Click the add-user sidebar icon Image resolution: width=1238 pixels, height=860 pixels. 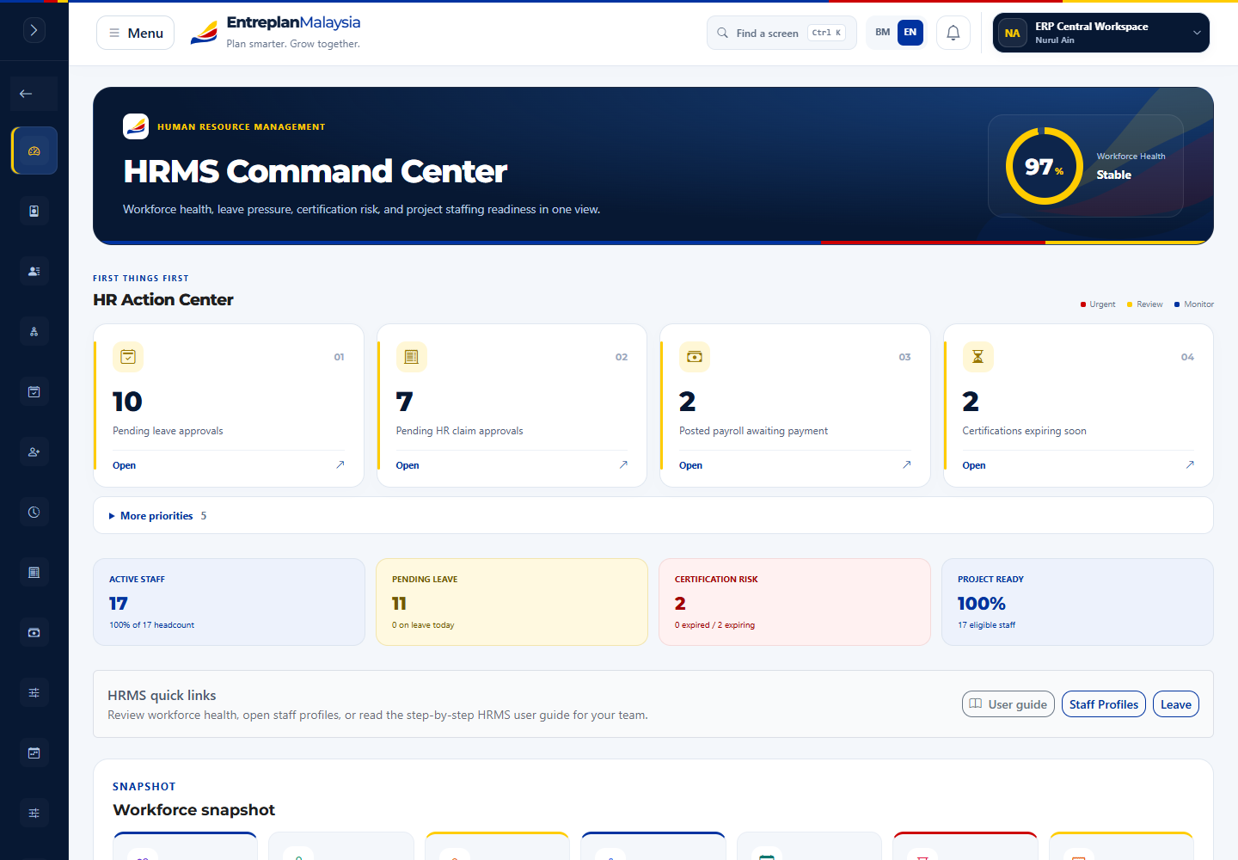34,451
